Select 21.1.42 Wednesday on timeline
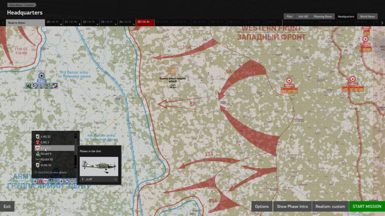Image resolution: width=385 pixels, height=216 pixels. tap(72, 23)
